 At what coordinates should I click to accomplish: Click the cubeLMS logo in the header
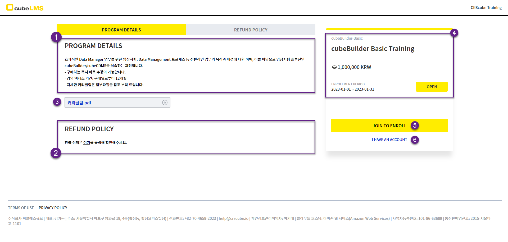[x=25, y=8]
